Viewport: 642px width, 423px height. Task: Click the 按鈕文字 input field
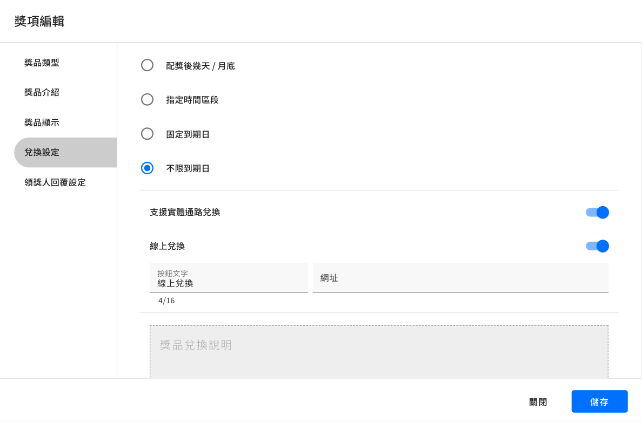(x=229, y=283)
